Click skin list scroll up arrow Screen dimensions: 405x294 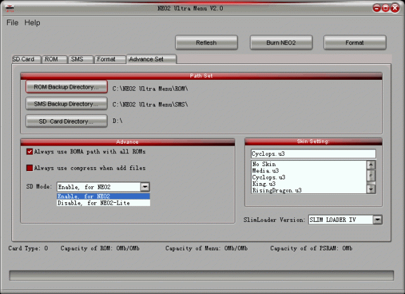(371, 165)
